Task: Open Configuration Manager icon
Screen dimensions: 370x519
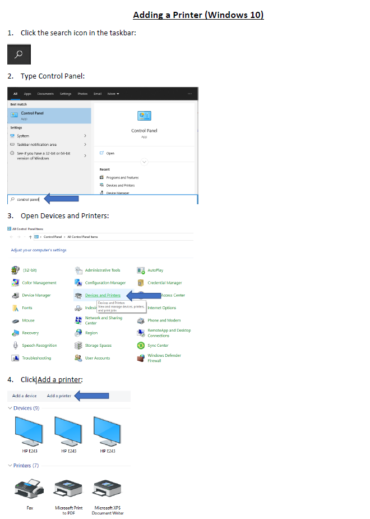Action: click(78, 283)
